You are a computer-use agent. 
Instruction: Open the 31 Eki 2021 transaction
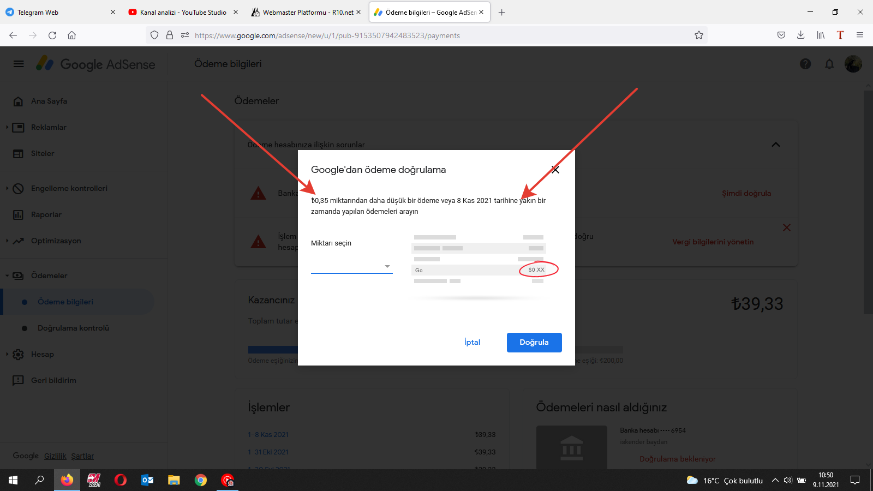tap(271, 452)
